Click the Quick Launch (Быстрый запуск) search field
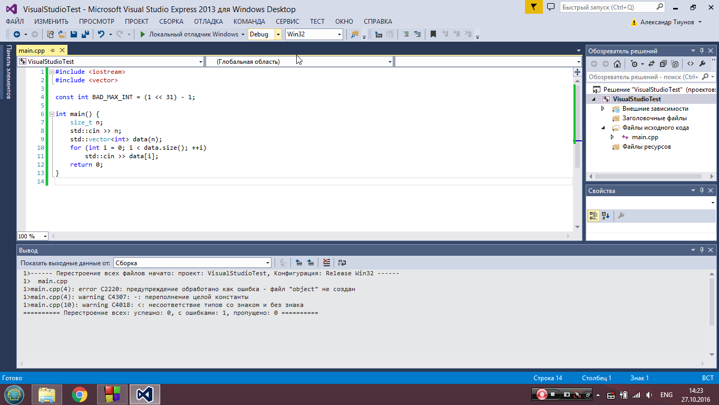Image resolution: width=719 pixels, height=405 pixels. (x=613, y=7)
